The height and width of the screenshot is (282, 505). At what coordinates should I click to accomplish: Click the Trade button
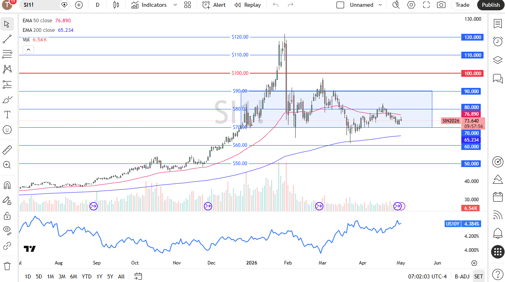[x=462, y=5]
